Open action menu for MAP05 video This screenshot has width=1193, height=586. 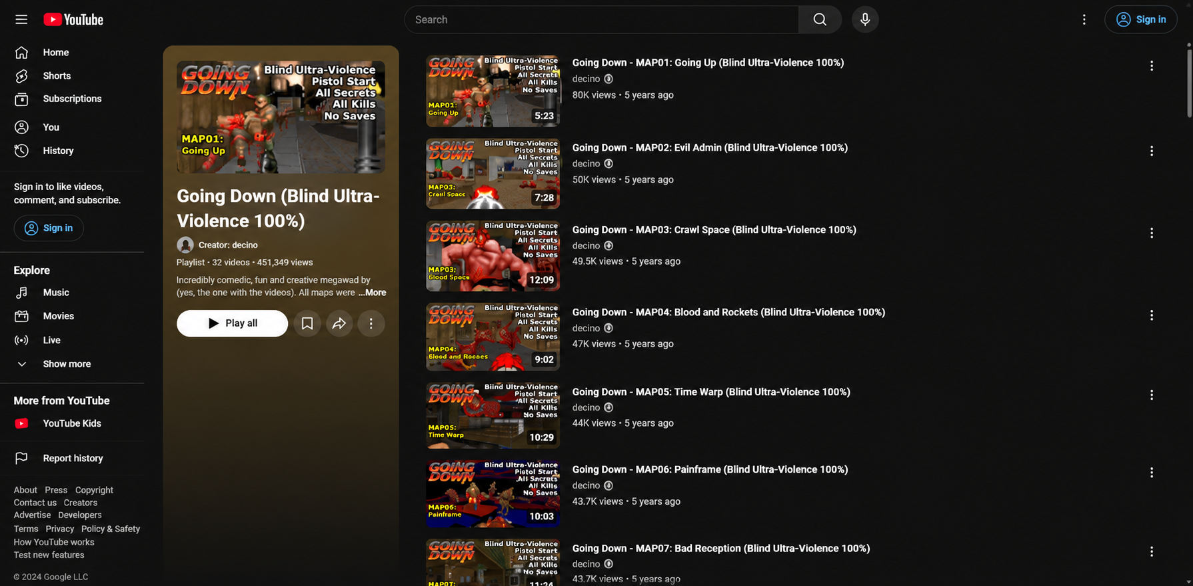1152,395
